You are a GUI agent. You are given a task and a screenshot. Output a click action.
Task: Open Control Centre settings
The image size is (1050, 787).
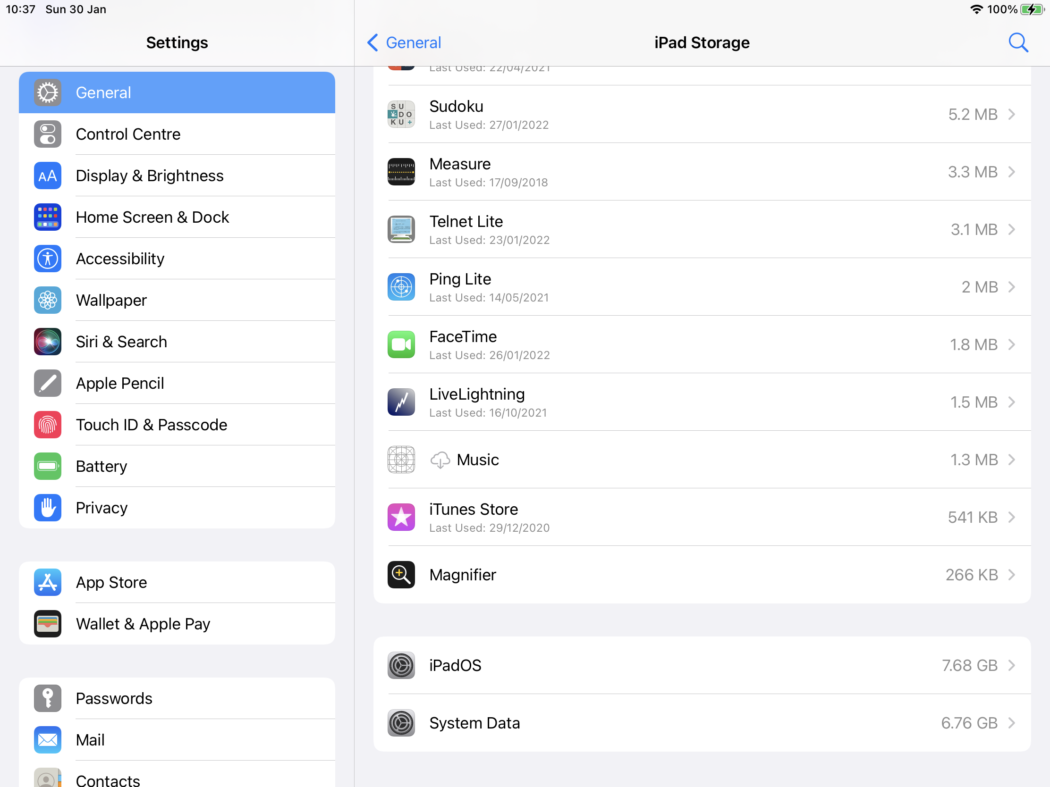coord(177,134)
